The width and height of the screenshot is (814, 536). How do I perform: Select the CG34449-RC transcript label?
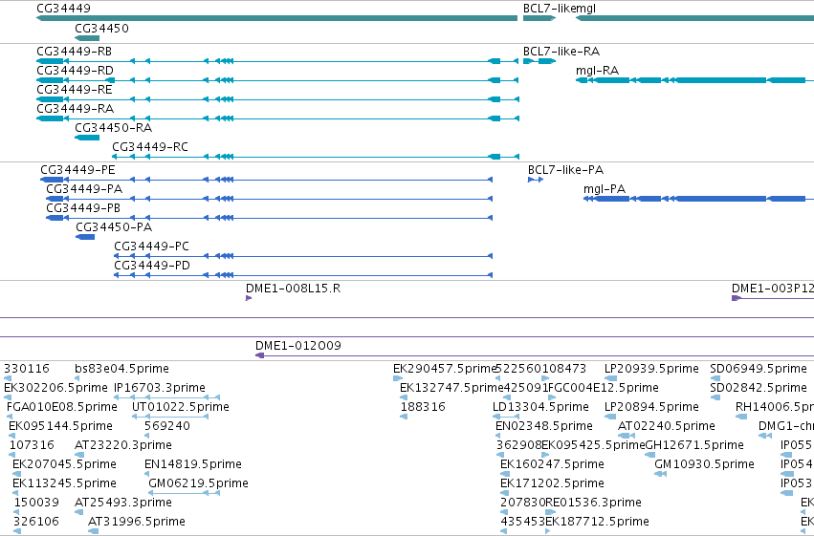point(150,147)
